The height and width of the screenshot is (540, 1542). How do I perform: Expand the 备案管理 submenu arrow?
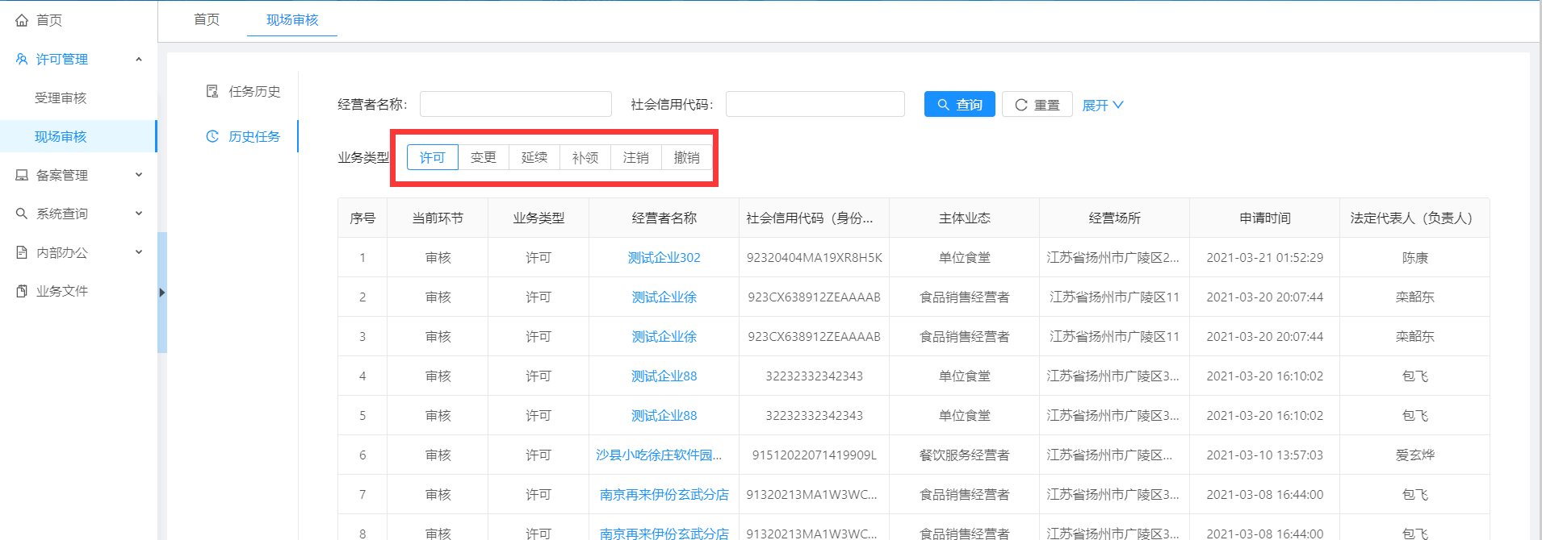click(x=139, y=175)
